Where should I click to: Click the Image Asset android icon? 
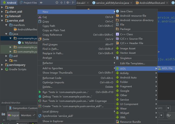[x=117, y=48]
